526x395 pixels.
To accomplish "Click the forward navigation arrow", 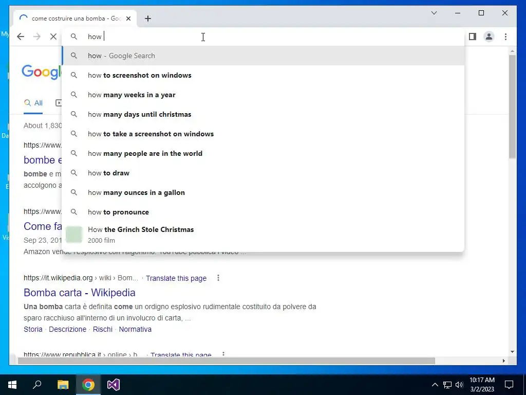I will coord(37,37).
